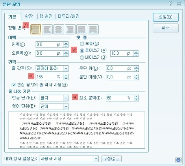Viewport: 185px width, 166px height.
Task: Click the 구성(;)... button
Action: pyautogui.click(x=111, y=159)
